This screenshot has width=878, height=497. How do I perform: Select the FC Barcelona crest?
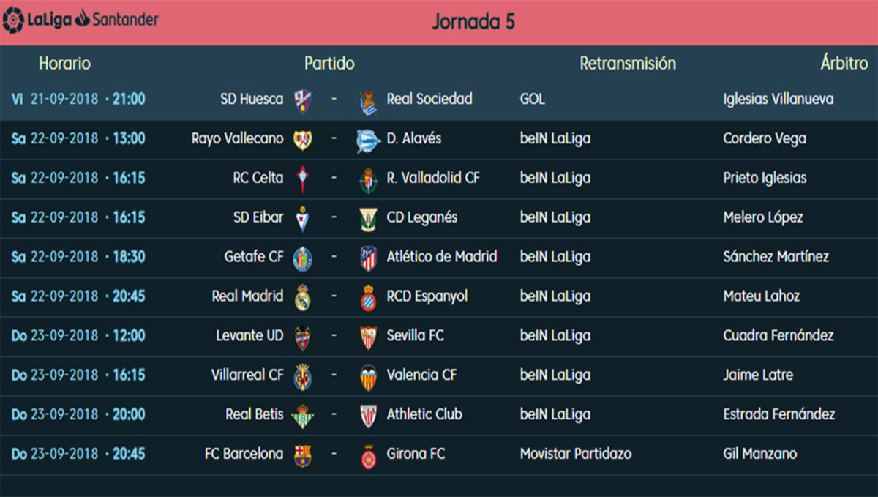pos(302,455)
